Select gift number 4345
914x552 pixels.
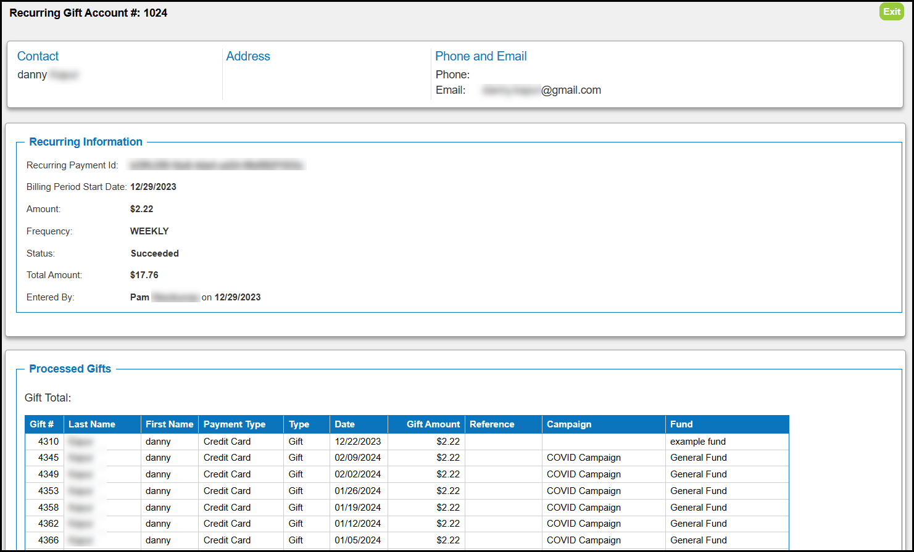(x=48, y=458)
